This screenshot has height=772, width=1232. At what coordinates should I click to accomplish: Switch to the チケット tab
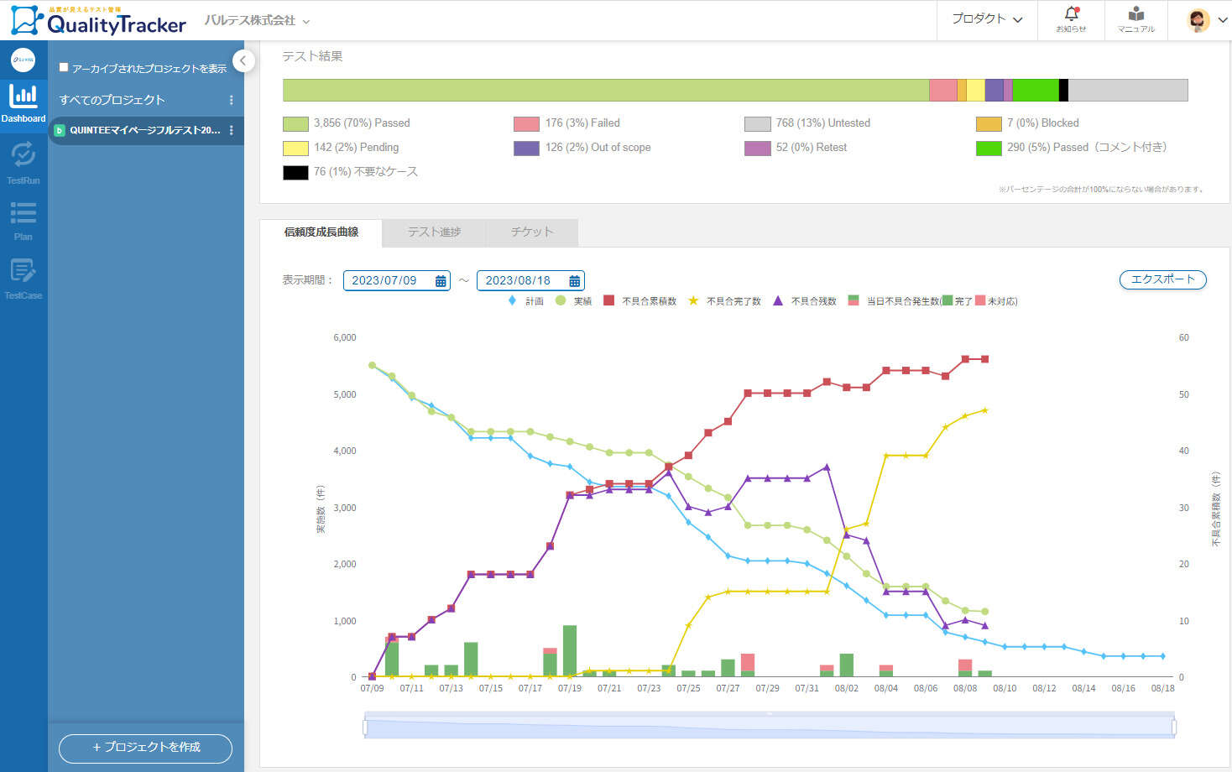point(532,232)
